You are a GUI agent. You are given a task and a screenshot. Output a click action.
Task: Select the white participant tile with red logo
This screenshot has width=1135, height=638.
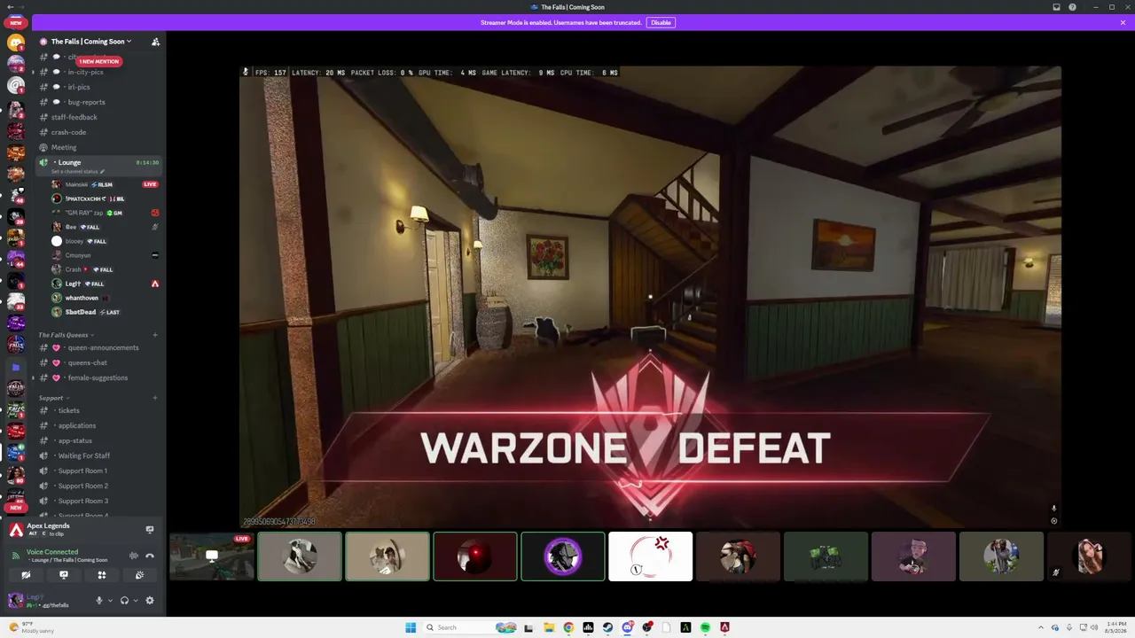(651, 556)
